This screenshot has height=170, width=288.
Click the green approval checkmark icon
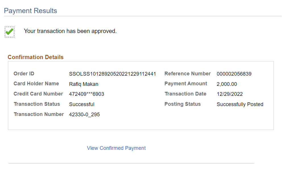coord(9,32)
